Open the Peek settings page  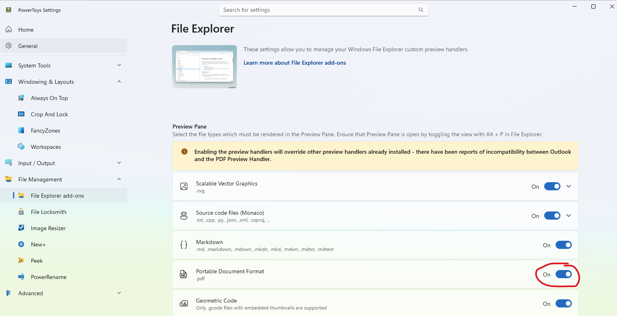click(64, 261)
